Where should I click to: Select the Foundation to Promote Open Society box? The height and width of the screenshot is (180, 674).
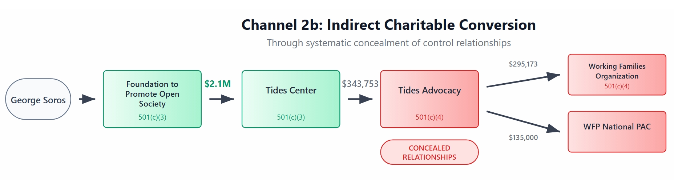point(152,99)
